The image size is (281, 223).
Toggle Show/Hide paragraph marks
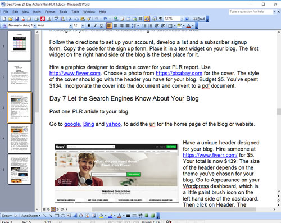[x=160, y=19]
